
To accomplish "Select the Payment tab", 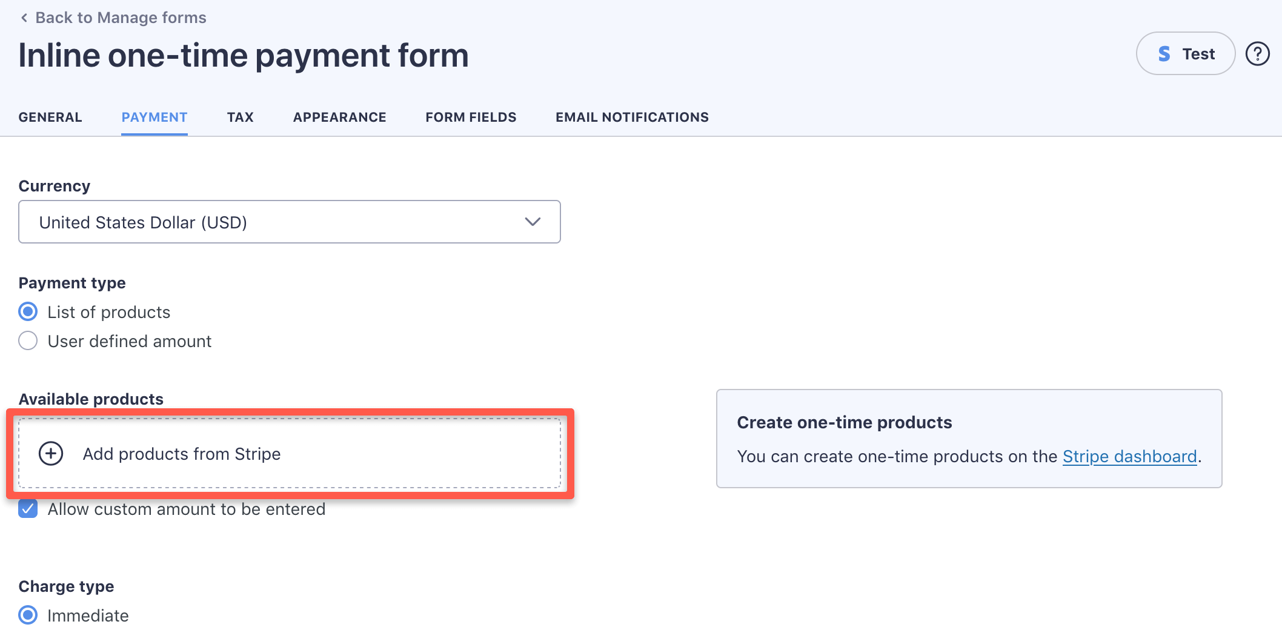I will coord(154,117).
